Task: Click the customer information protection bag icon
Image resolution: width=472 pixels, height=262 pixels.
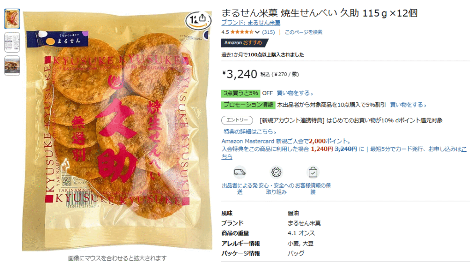Action: pos(313,172)
